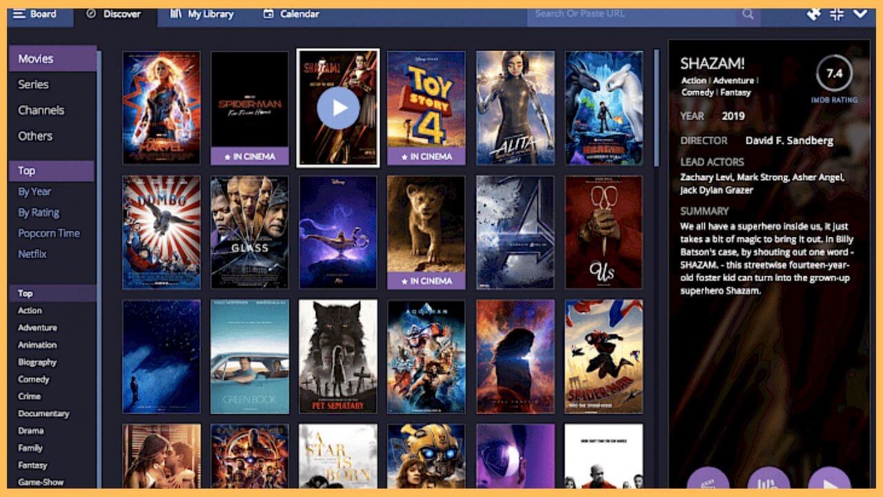
Task: Play Shazam from the poster overlay button
Action: tap(337, 108)
